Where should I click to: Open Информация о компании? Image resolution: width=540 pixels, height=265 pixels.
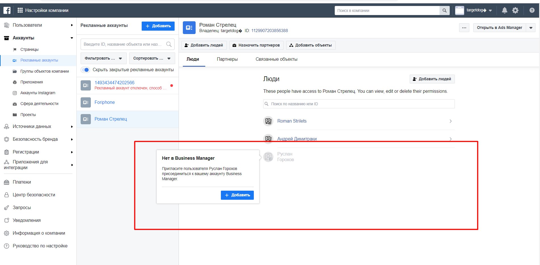pos(39,233)
